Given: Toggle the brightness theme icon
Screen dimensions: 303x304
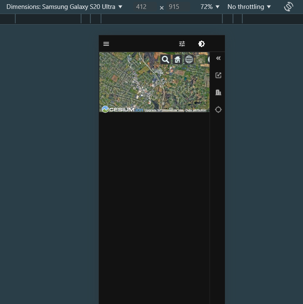Looking at the screenshot, I should click(202, 44).
